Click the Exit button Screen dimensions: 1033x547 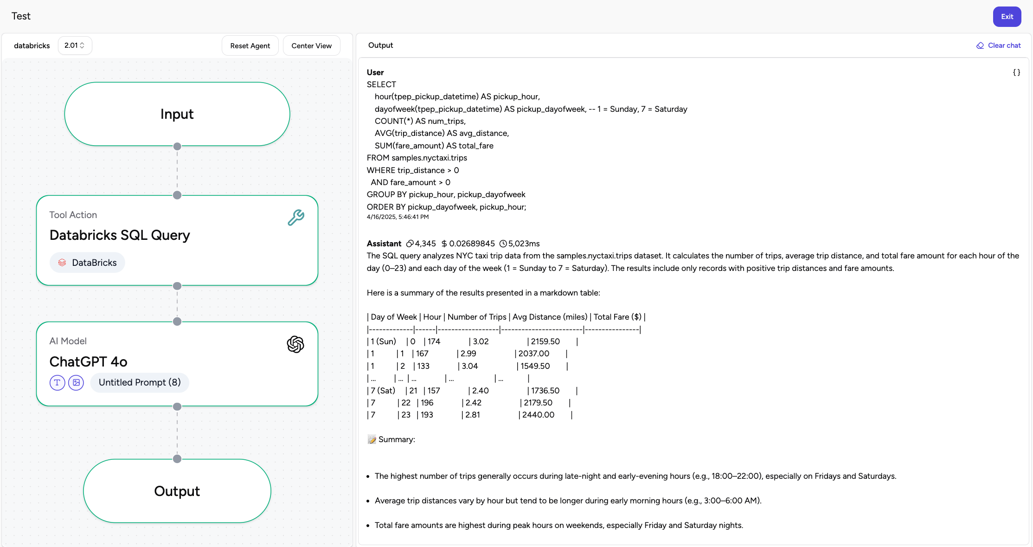[x=1007, y=17]
